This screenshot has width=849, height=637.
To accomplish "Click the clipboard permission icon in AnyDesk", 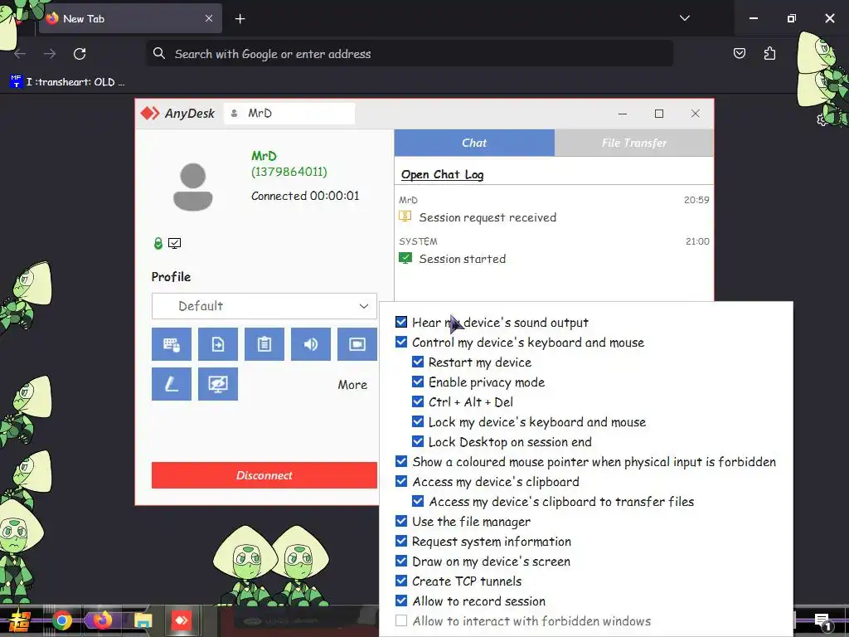I will click(264, 344).
